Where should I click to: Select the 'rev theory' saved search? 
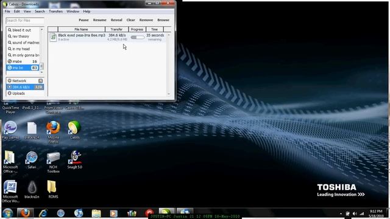23,36
